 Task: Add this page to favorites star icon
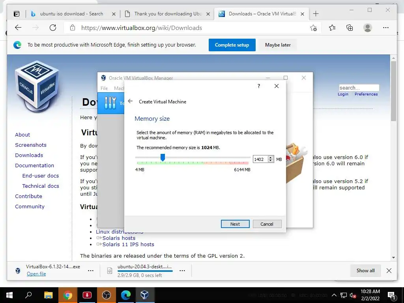tap(313, 28)
